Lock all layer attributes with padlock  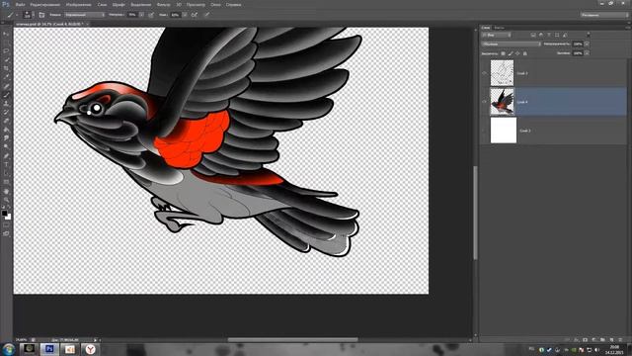tap(524, 53)
